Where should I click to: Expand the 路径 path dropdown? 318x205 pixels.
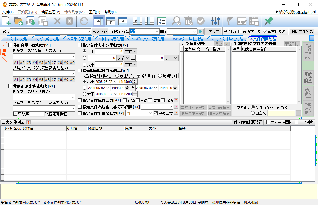pyautogui.click(x=89, y=32)
